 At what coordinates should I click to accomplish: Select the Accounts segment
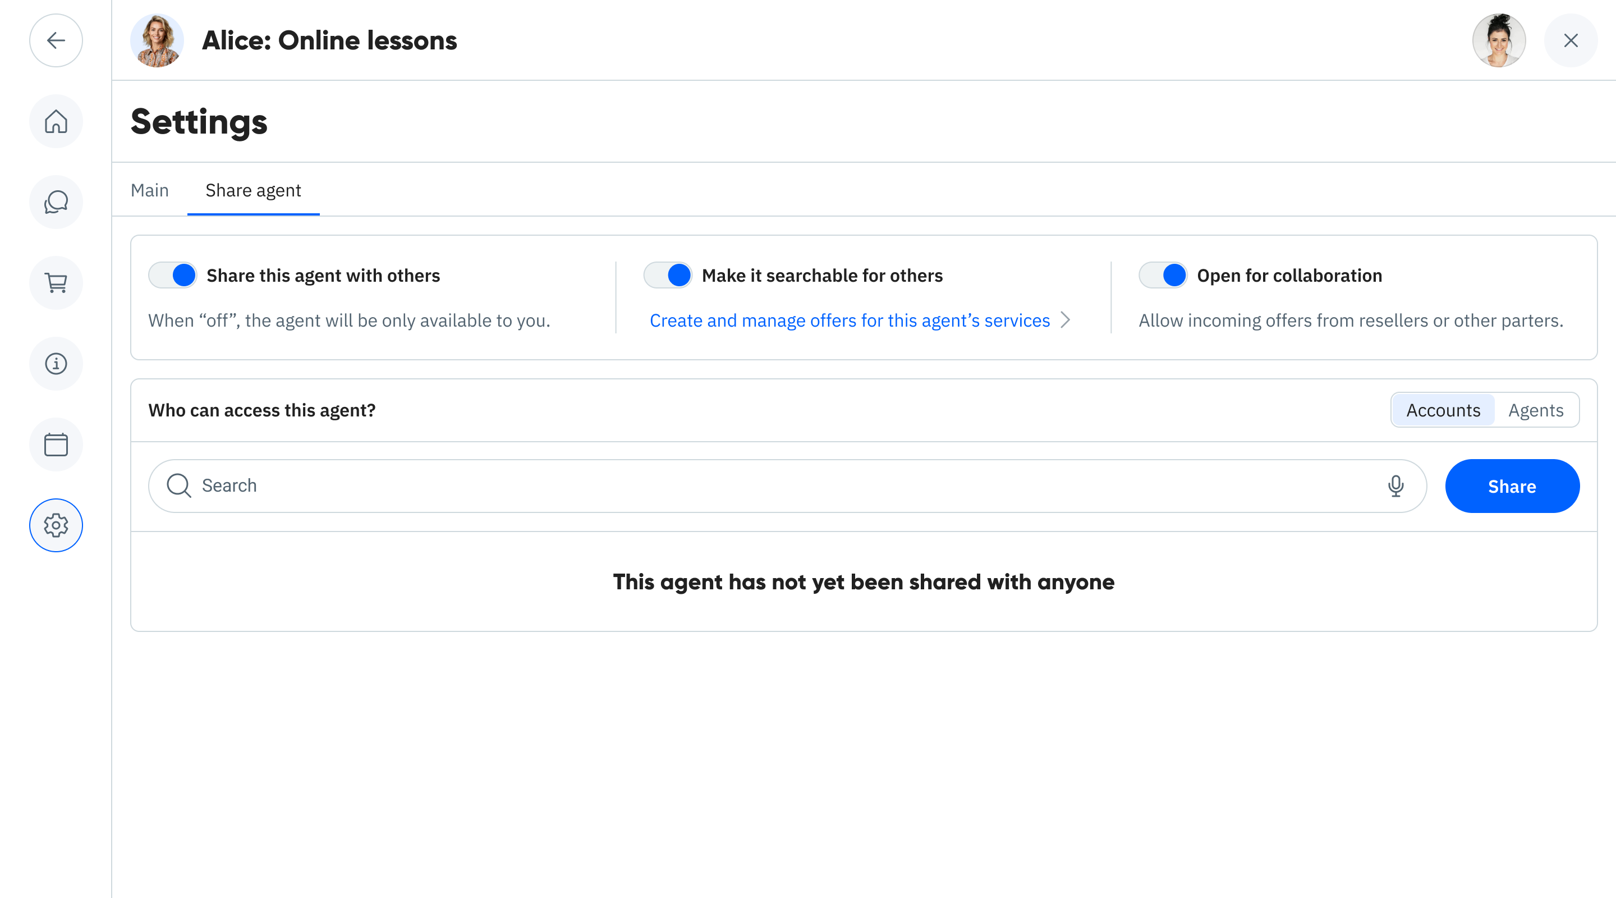[x=1444, y=410]
